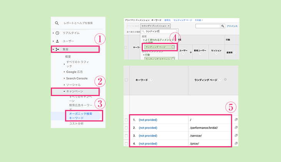Image resolution: width=281 pixels, height=162 pixels.
Task: Open (not provided) link in row 1
Action: [148, 120]
